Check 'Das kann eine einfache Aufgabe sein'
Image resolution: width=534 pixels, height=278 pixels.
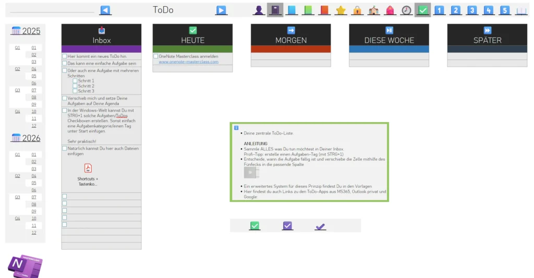pos(64,63)
